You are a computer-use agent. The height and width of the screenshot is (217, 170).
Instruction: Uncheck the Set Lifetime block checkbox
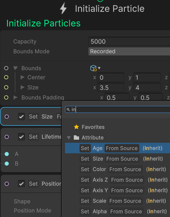[22, 137]
